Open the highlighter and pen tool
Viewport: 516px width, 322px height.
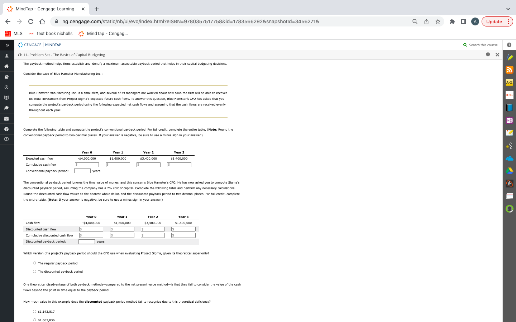(x=510, y=57)
